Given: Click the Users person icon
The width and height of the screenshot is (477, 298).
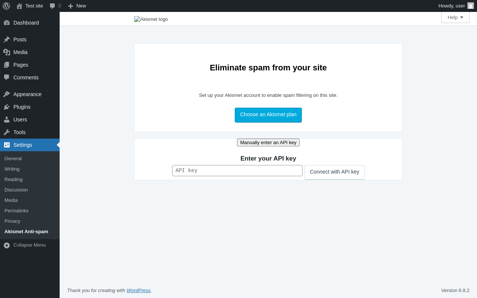Looking at the screenshot, I should pyautogui.click(x=7, y=120).
